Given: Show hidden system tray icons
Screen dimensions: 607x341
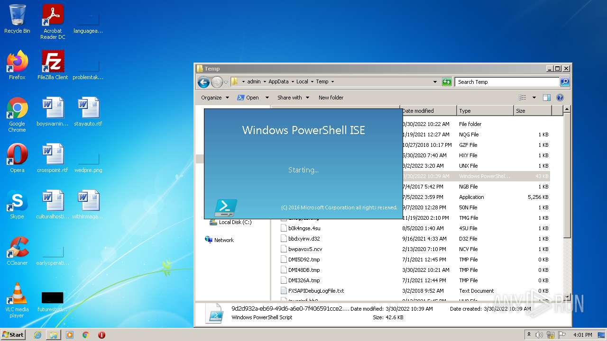Looking at the screenshot, I should click(x=529, y=335).
